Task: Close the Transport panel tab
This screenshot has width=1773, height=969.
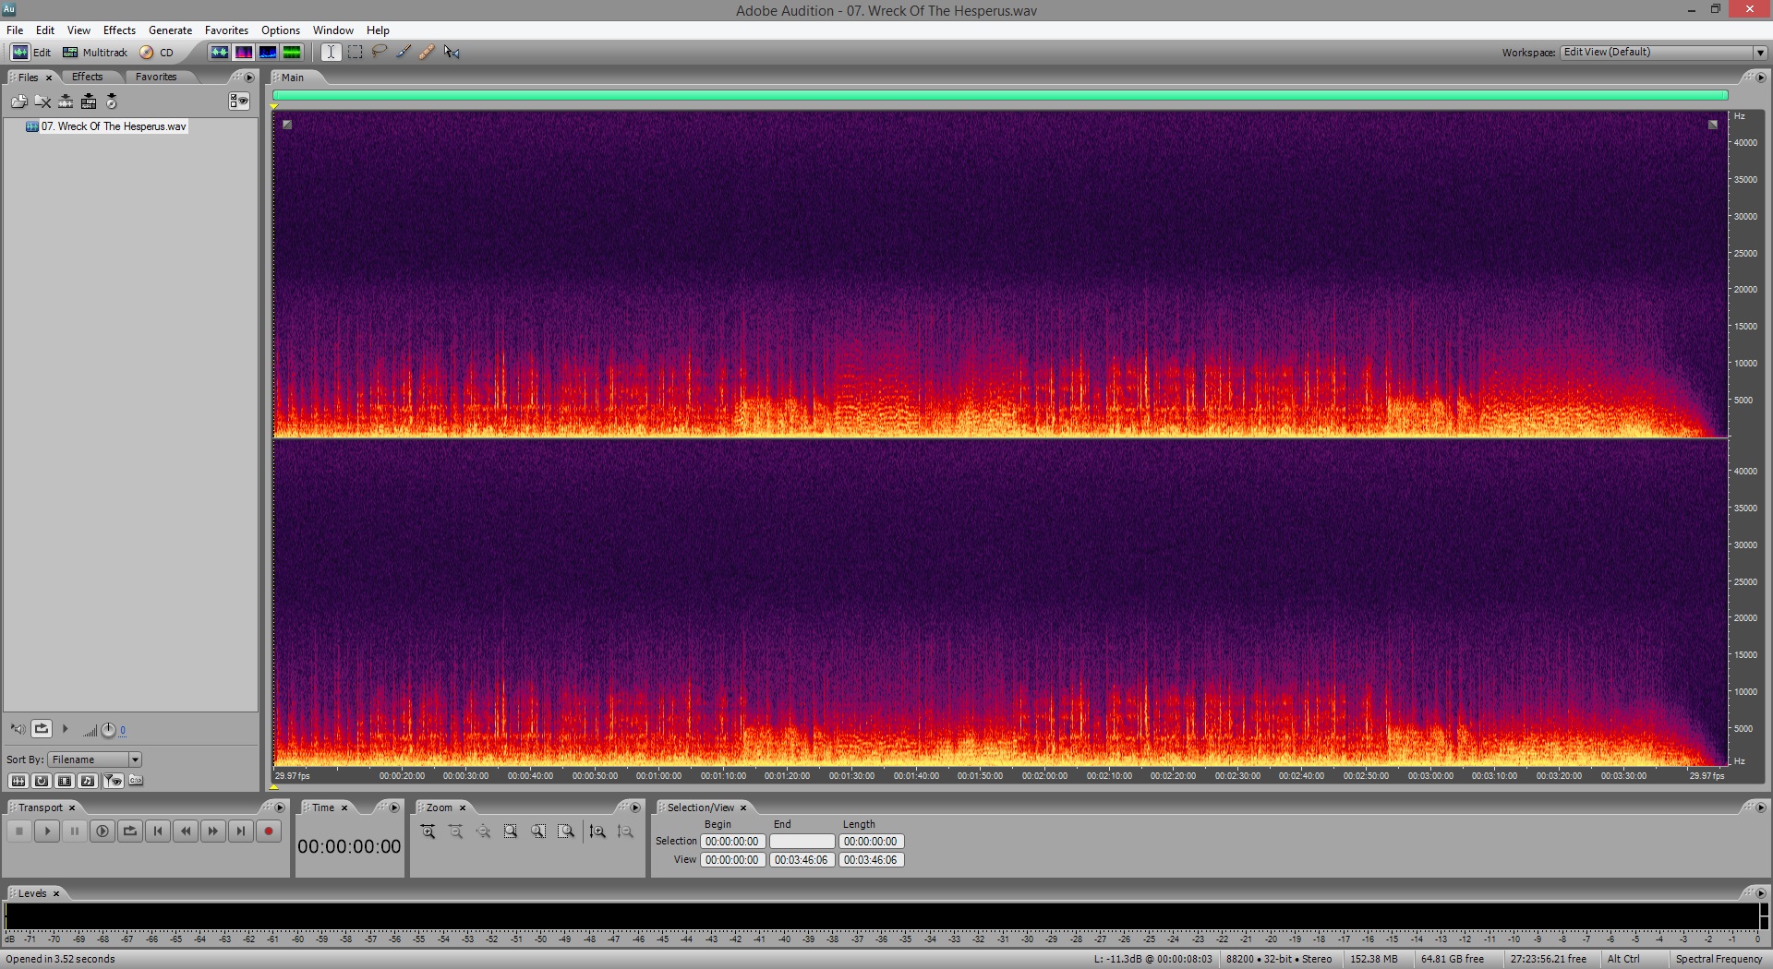Action: 72,808
